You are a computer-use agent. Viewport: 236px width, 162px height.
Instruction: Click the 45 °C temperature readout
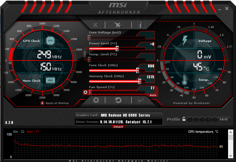201,67
